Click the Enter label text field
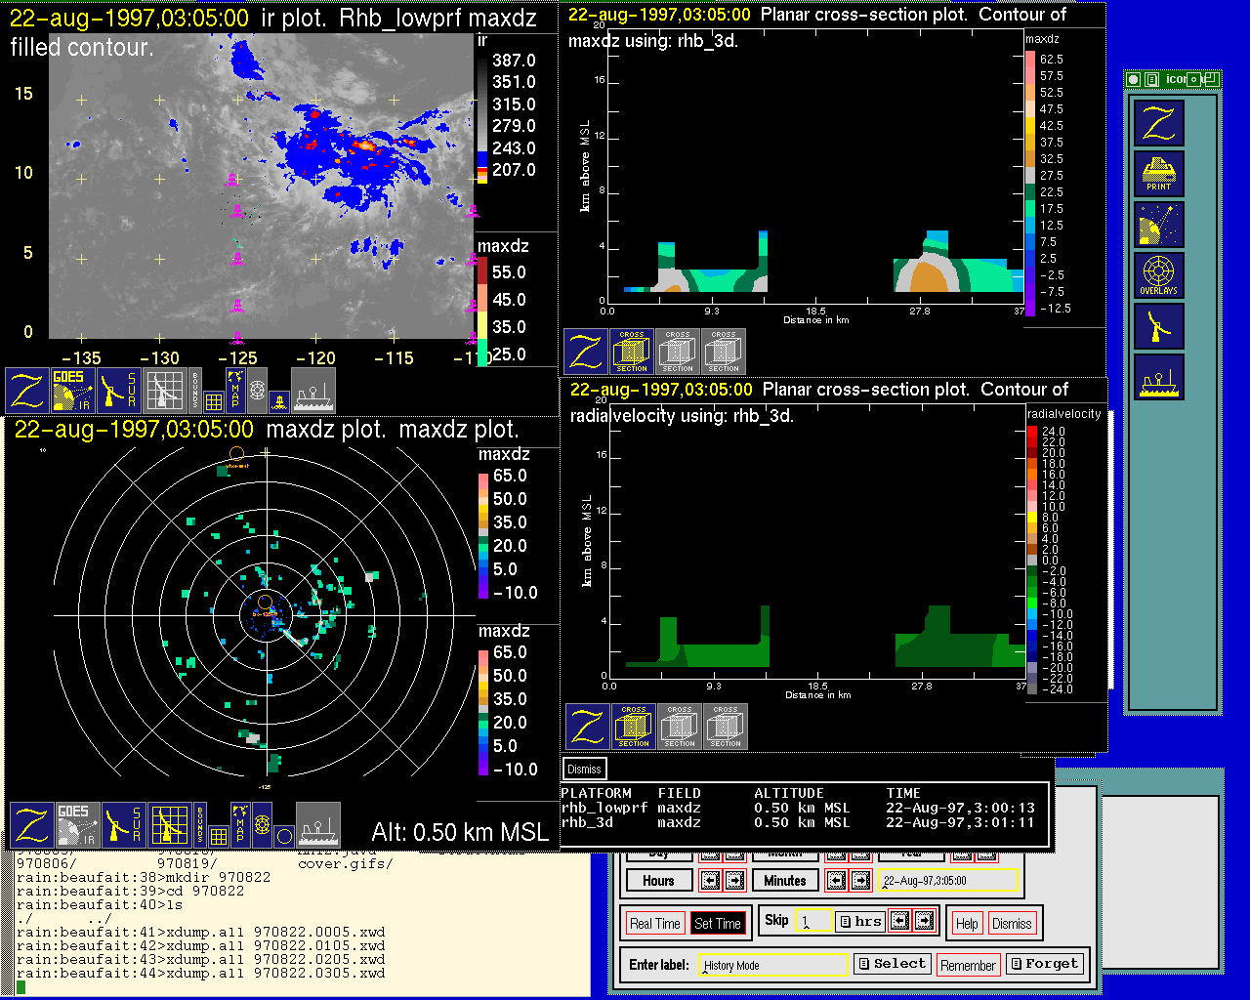The height and width of the screenshot is (1000, 1250). [773, 965]
